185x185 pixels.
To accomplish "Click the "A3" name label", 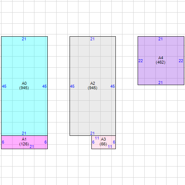I will (x=103, y=139).
